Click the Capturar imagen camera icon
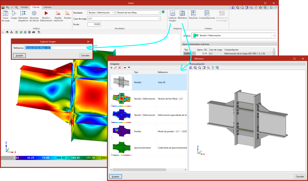The width and height of the screenshot is (308, 181). pos(172,16)
